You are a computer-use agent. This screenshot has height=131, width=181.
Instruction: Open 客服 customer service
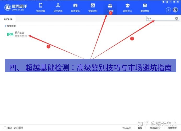click(x=140, y=128)
